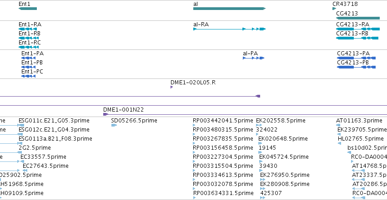
Task: Click the small CR43718 gene arrow glyph
Action: [334, 9]
